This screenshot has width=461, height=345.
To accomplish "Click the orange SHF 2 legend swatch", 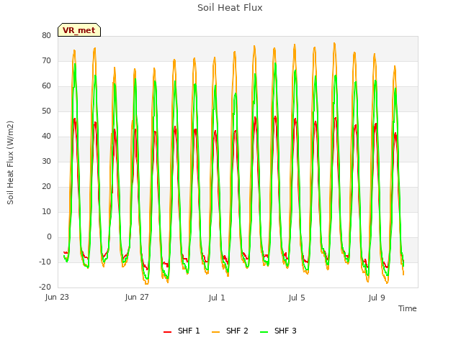I will click(216, 331).
